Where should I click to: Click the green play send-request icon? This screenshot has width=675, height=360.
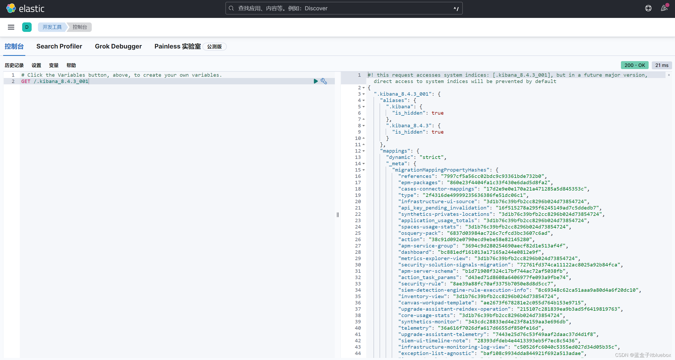click(316, 81)
